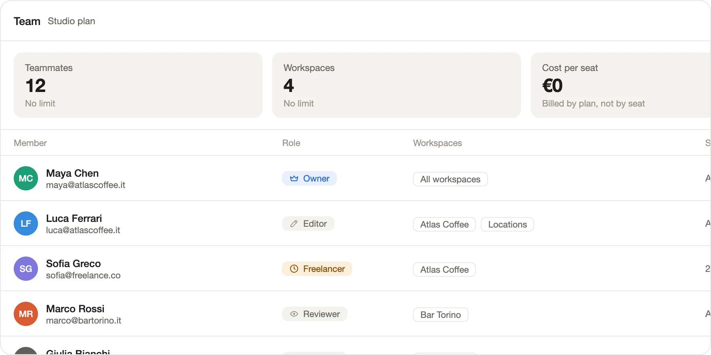The image size is (711, 355).
Task: Select the name Sofia Greco
Action: [x=74, y=263]
